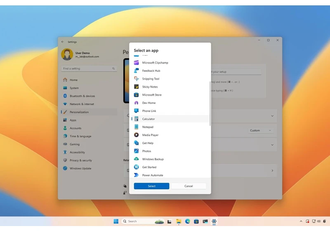Image resolution: width=330 pixels, height=231 pixels.
Task: Pick the Snipping Tool icon
Action: pos(137,79)
